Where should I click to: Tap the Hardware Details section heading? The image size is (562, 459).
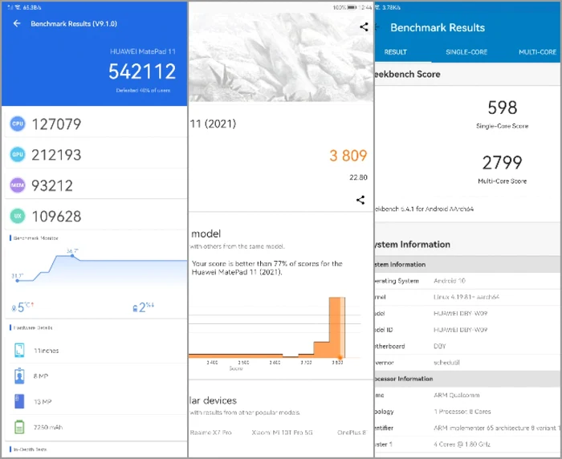click(33, 327)
